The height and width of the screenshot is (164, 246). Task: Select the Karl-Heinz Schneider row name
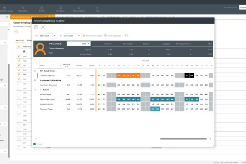[48, 85]
